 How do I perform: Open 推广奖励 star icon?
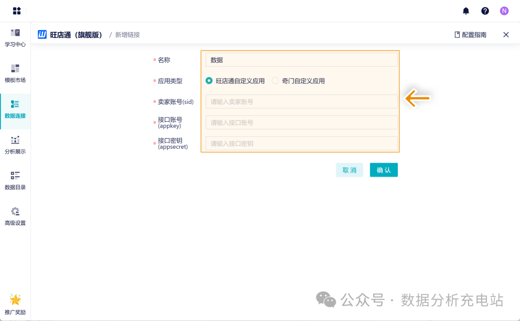coord(15,300)
